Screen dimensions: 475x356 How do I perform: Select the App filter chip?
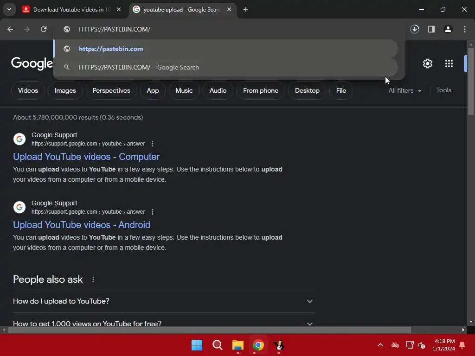pyautogui.click(x=153, y=90)
